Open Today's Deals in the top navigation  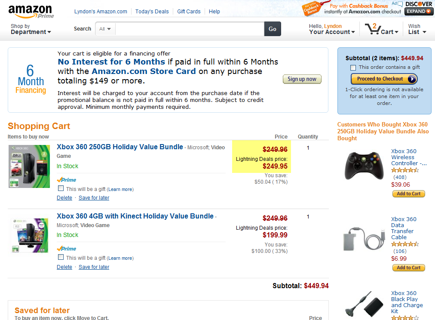point(152,12)
